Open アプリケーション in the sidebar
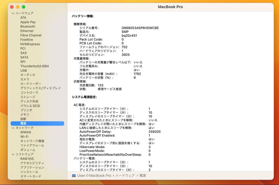Image resolution: width=279 pixels, height=185 pixels. (x=32, y=168)
